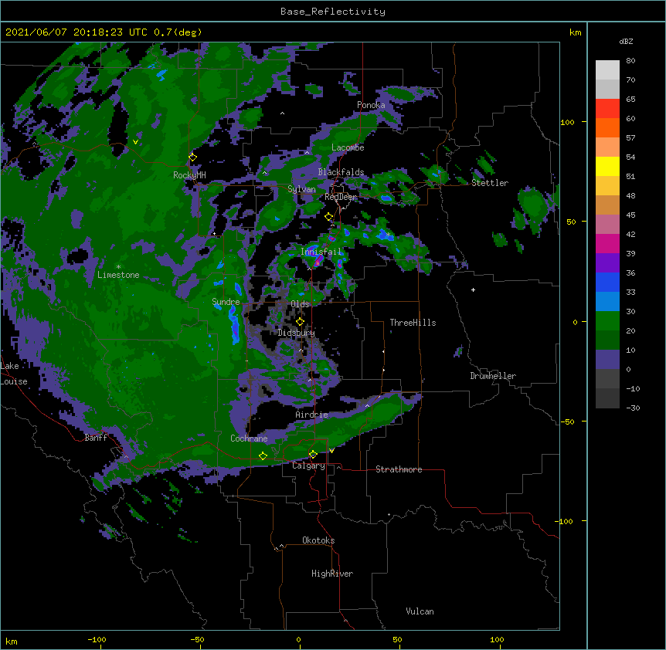Click the Sundre label
Screen dimensions: 666x650
coord(226,302)
